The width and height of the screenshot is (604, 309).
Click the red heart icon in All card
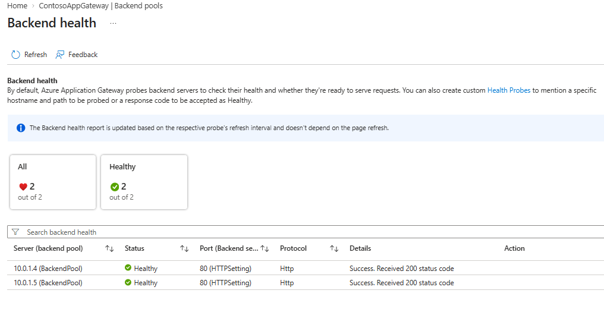23,187
